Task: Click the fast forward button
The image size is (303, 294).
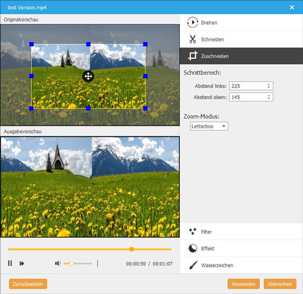Action: [x=22, y=264]
